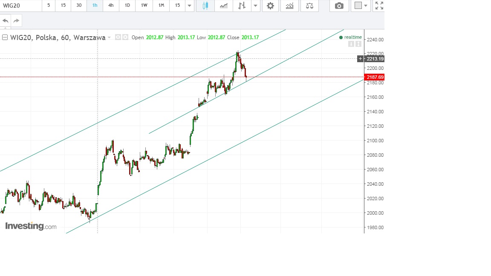Viewport: 491px width, 276px height.
Task: Open the time interval dropdown arrow
Action: pos(189,6)
